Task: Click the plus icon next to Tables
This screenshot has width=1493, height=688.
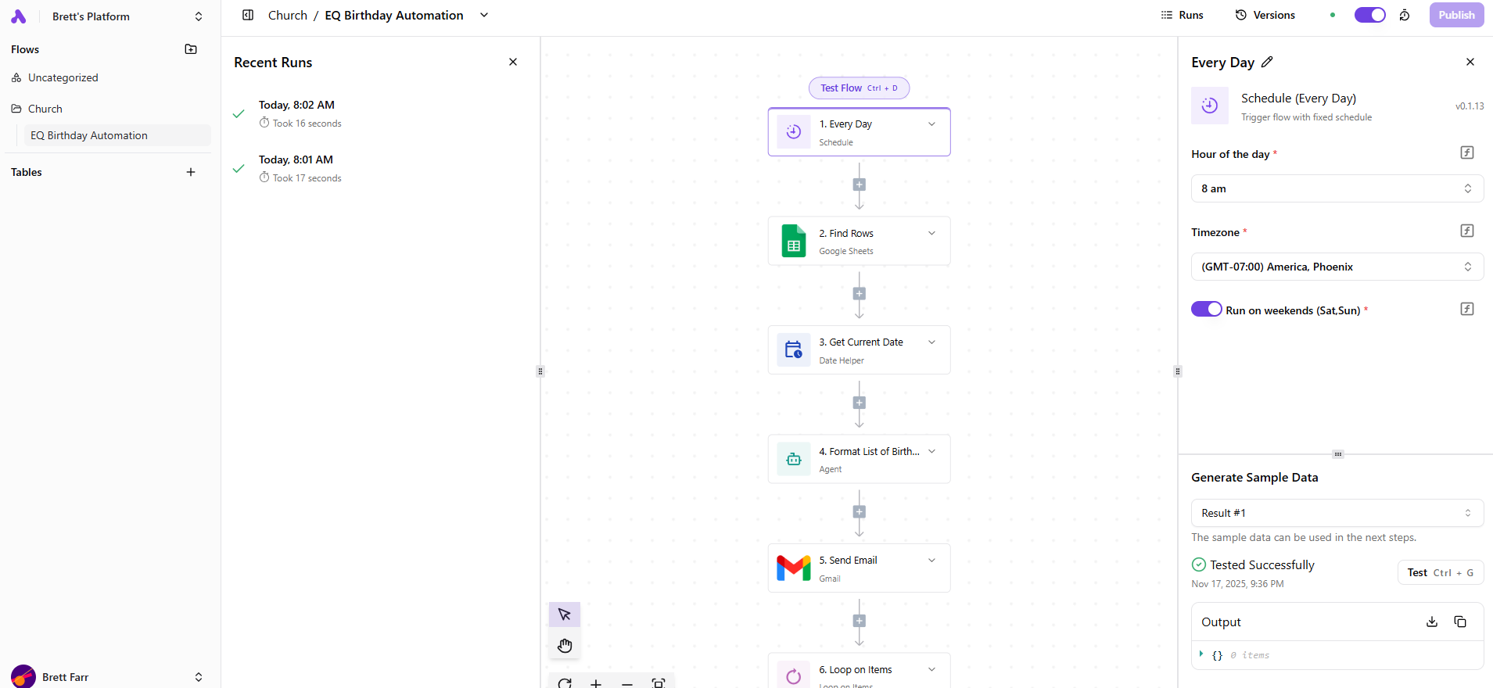Action: click(x=191, y=172)
